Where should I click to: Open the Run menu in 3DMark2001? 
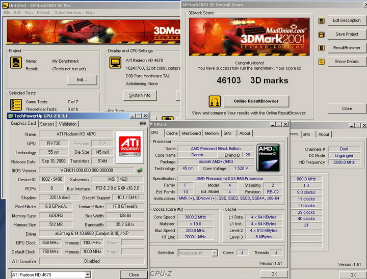(29, 13)
